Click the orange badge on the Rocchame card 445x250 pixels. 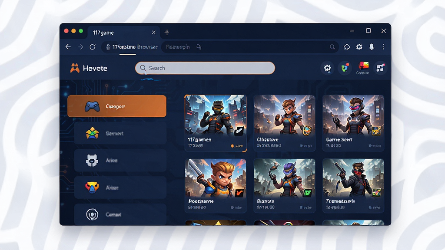coord(239,193)
